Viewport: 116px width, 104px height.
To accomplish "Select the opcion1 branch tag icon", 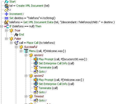I will 31,55.
